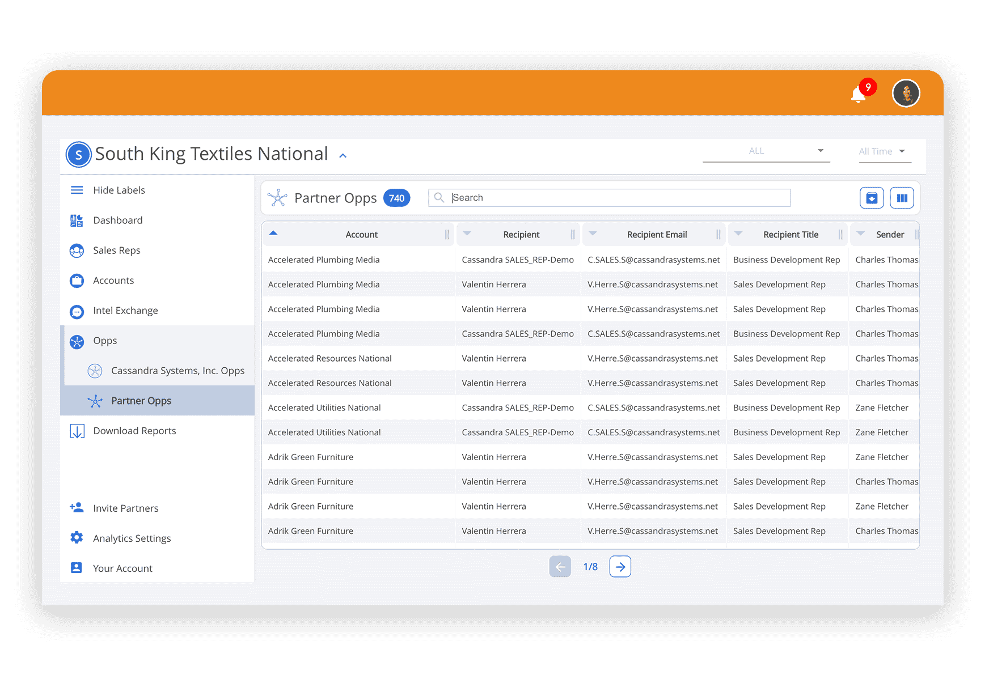The width and height of the screenshot is (989, 675).
Task: Select Opps menu item
Action: [x=105, y=341]
